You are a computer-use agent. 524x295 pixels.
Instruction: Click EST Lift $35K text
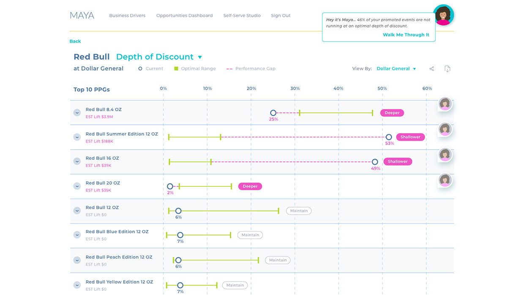click(x=98, y=191)
